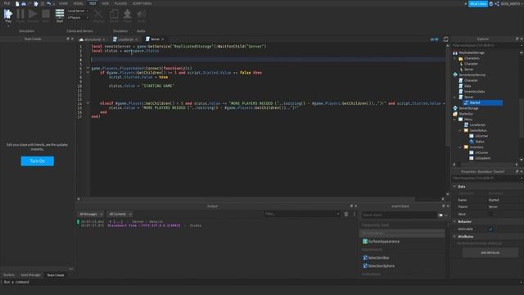Switch to the Asset Manager tab
This screenshot has width=524, height=295.
(30, 275)
